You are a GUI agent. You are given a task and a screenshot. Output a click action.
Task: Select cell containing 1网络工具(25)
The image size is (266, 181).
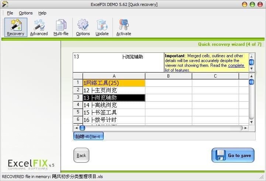(114, 83)
